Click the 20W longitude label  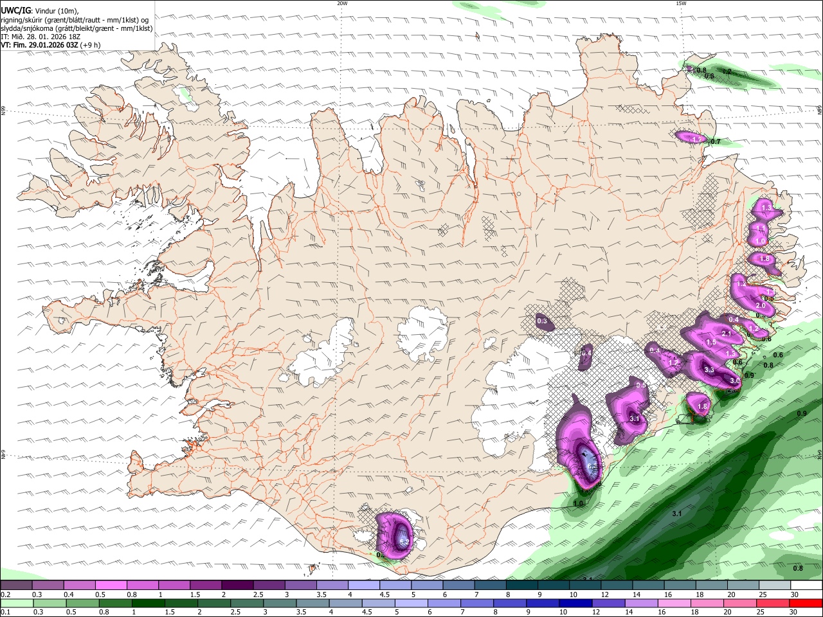342,3
